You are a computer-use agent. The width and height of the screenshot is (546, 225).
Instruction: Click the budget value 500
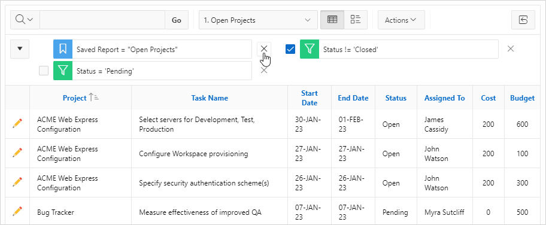point(522,212)
